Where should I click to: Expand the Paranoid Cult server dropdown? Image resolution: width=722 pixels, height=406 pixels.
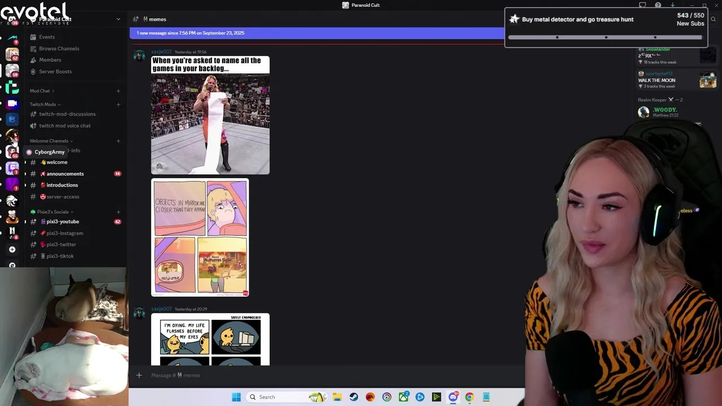(x=118, y=19)
